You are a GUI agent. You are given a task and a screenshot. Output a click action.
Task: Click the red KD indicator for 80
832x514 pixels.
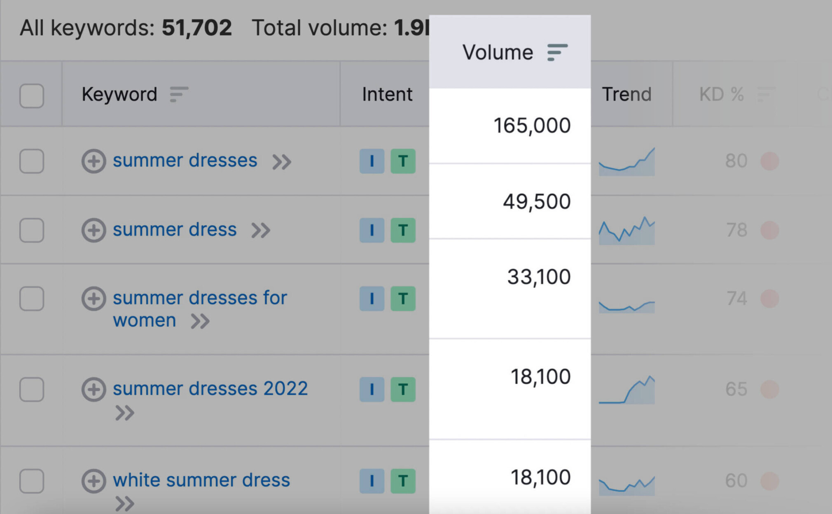click(769, 161)
